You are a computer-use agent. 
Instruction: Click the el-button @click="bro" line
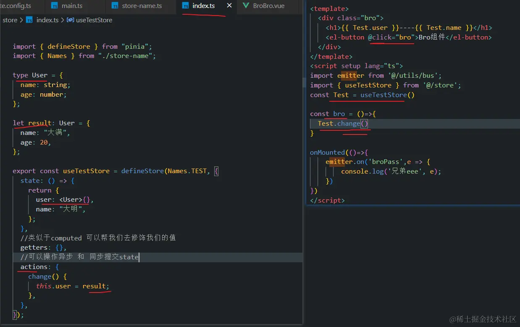(x=409, y=37)
